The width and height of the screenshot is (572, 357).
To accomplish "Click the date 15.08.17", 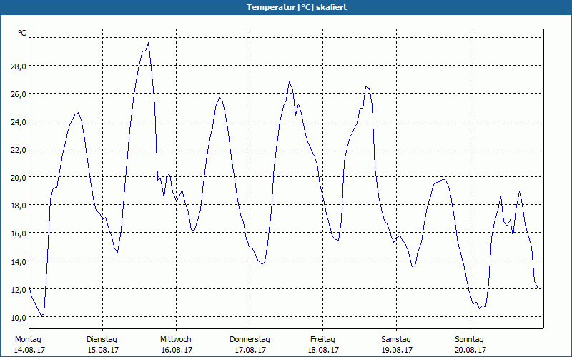I will [x=103, y=350].
